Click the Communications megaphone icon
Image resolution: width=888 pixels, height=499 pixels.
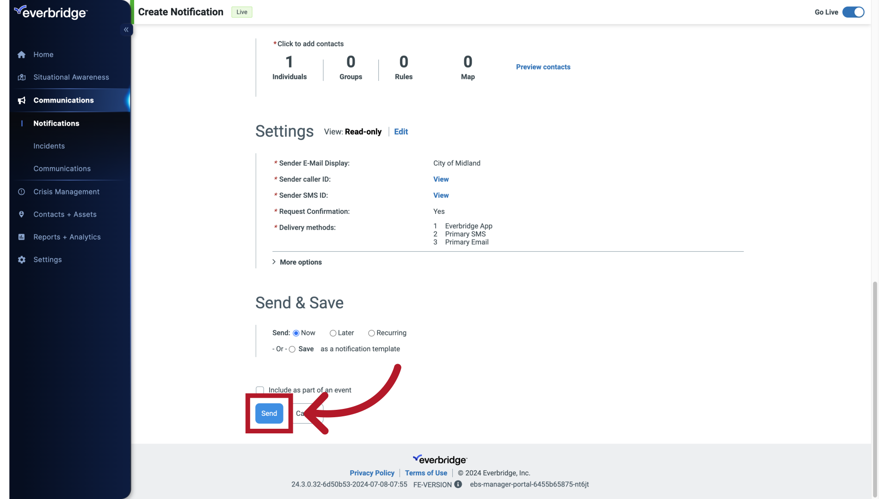[x=22, y=100]
